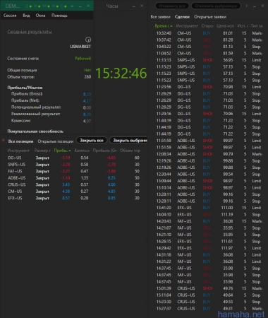Sort positions by green Прибыль column header
Image resolution: width=268 pixels, height=318 pixels.
pyautogui.click(x=63, y=151)
